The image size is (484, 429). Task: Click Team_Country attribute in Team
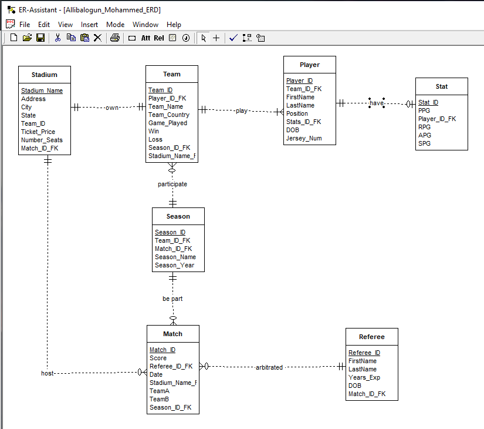[169, 115]
